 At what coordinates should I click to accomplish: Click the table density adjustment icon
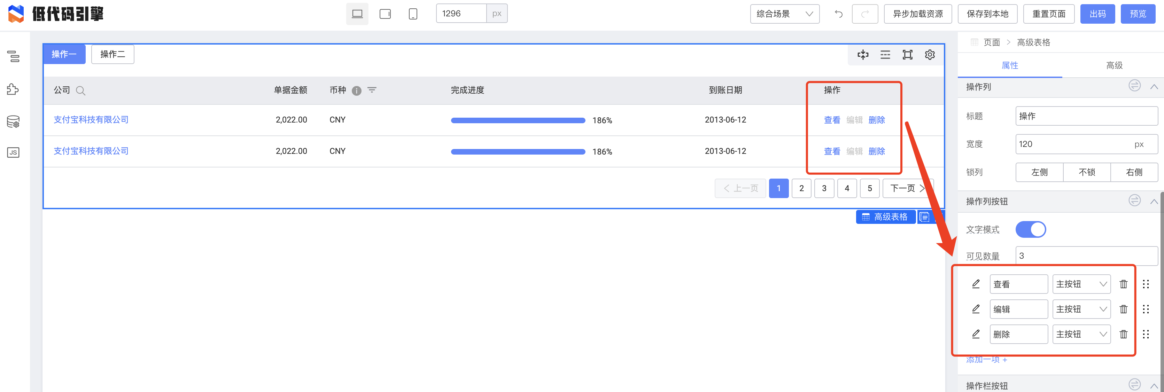pos(885,54)
